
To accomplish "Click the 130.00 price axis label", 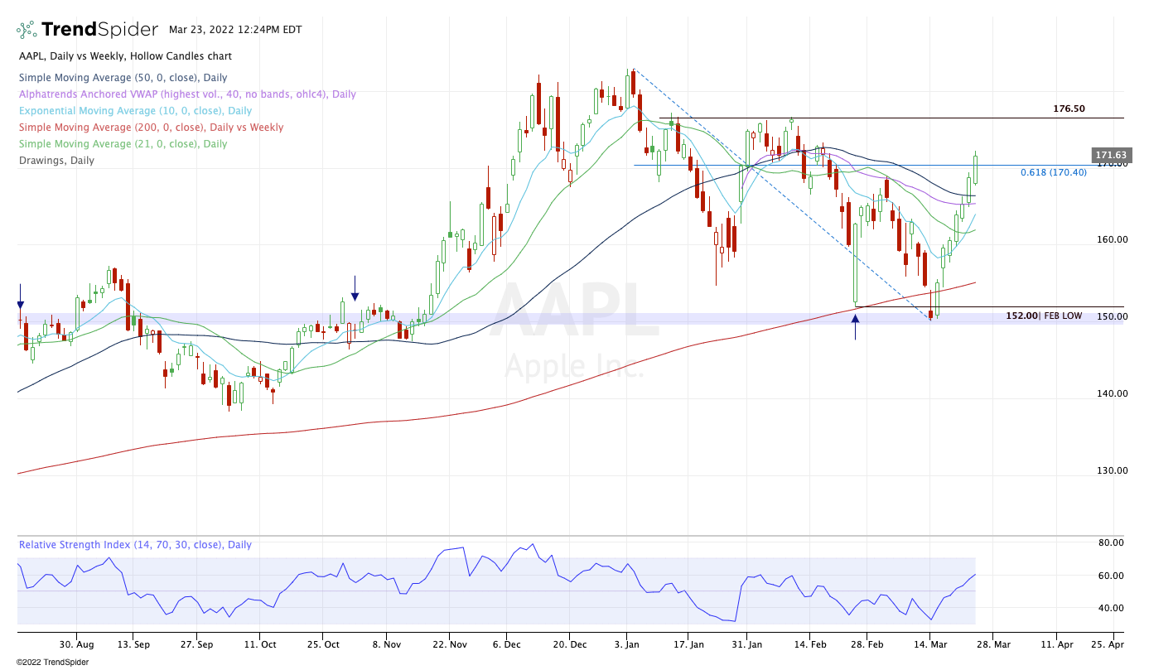I will click(1112, 470).
